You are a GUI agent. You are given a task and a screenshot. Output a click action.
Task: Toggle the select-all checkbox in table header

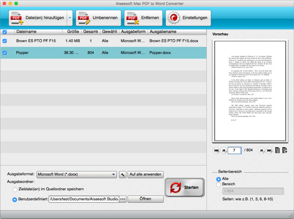tap(5, 32)
